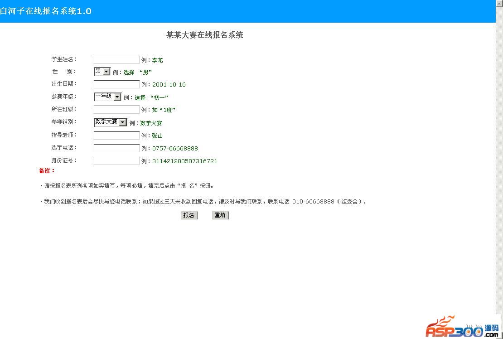This screenshot has height=339, width=503.
Task: Click the 所在班级 input field
Action: point(116,110)
